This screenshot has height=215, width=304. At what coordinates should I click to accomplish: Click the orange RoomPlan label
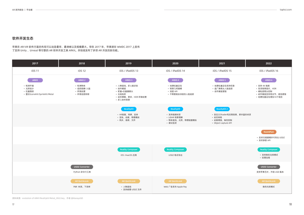coord(269,132)
